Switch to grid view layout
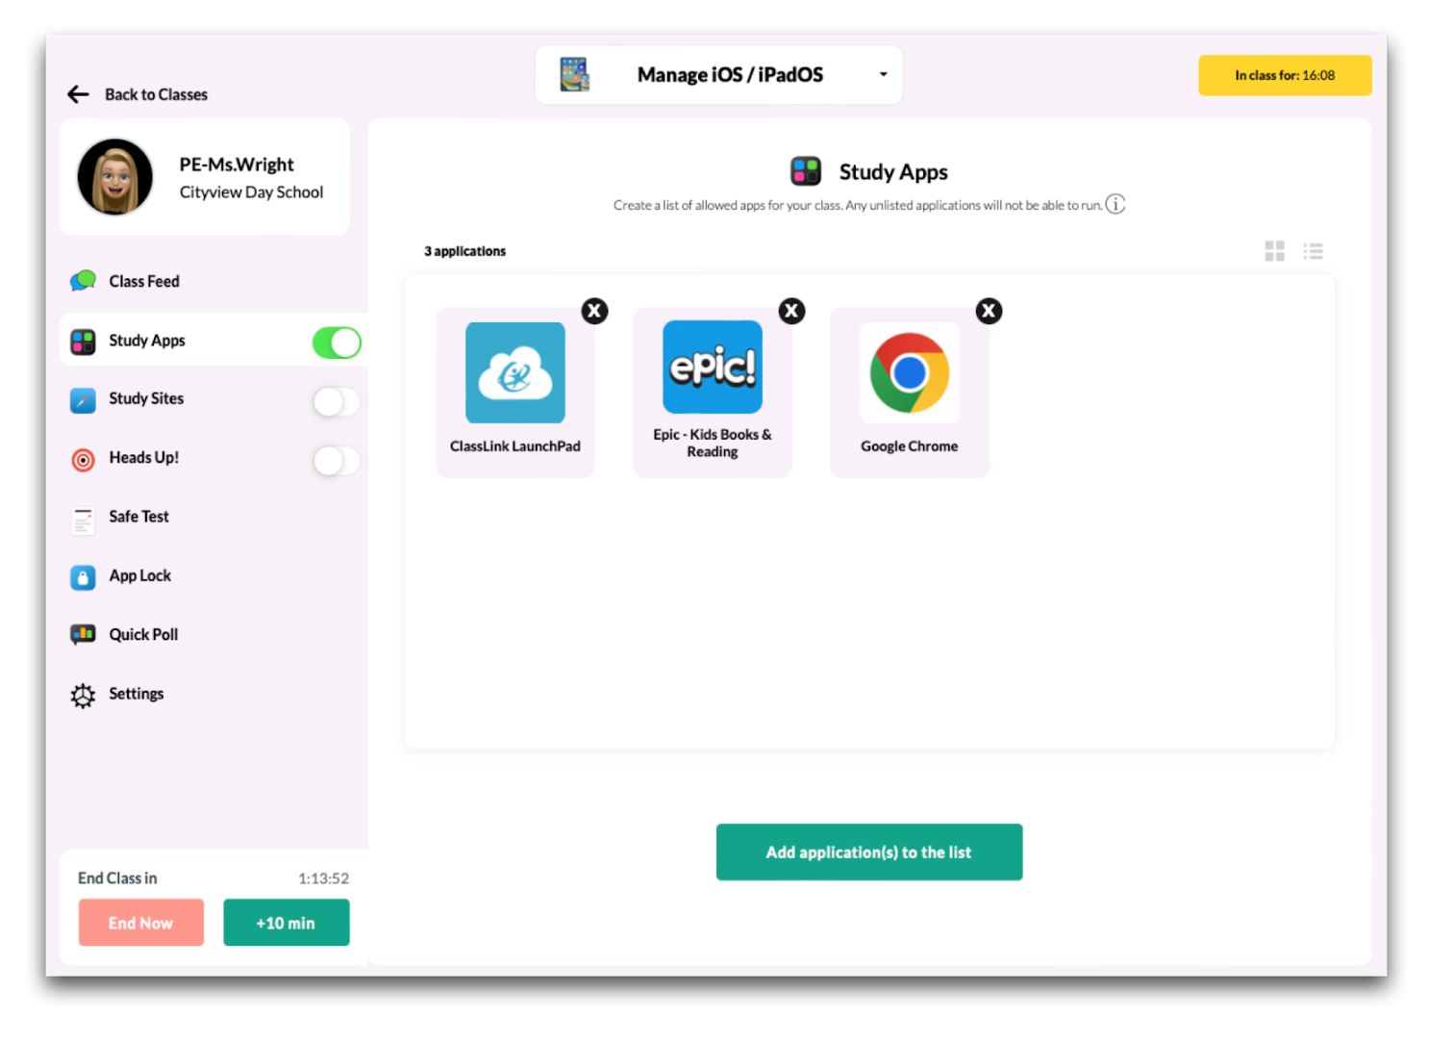1429x1043 pixels. coord(1274,251)
